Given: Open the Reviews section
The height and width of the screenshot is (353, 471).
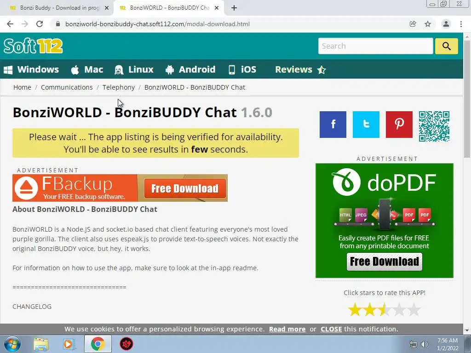Looking at the screenshot, I should [300, 69].
